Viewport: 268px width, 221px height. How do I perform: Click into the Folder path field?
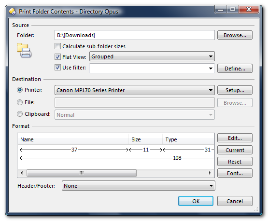135,35
